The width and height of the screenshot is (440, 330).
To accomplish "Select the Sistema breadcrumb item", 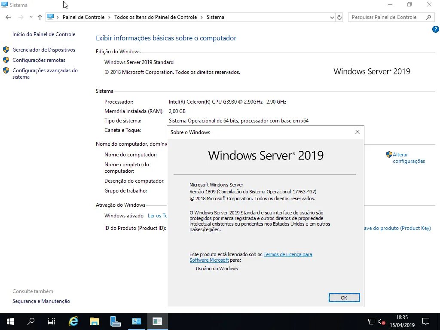I will (215, 17).
